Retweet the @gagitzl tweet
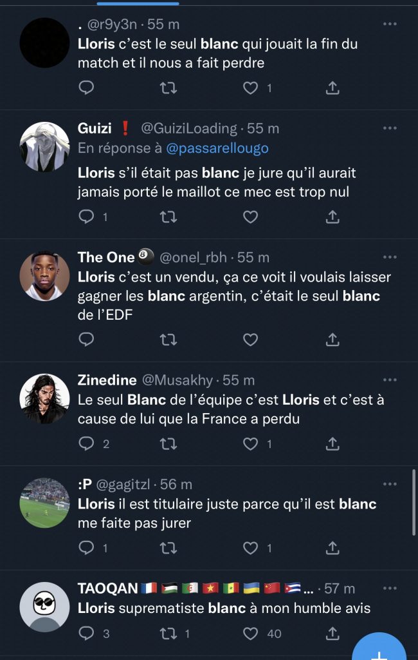418x660 pixels. (168, 548)
